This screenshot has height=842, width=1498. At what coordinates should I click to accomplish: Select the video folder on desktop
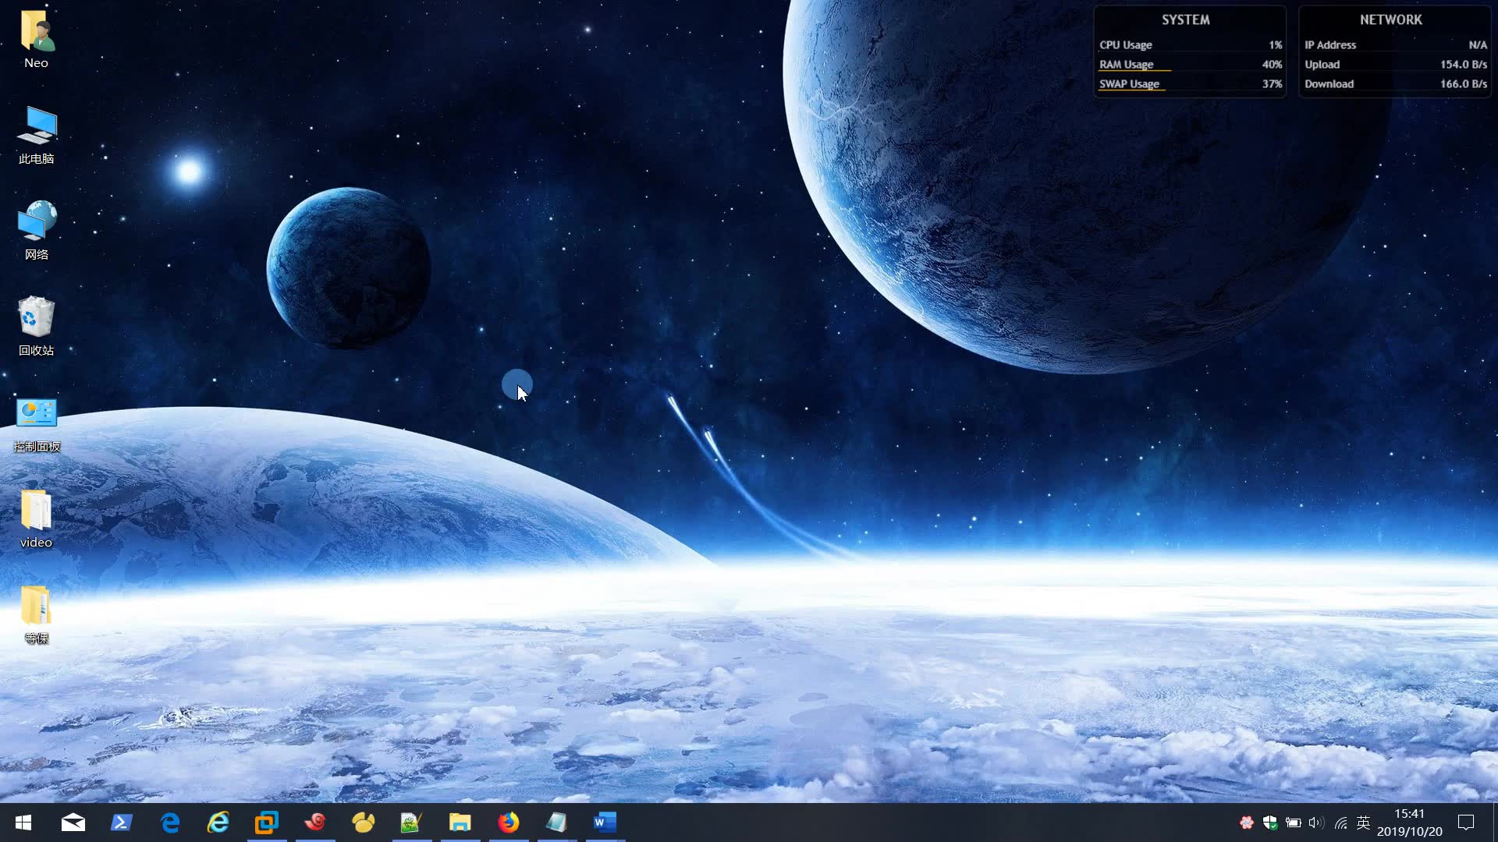tap(36, 518)
